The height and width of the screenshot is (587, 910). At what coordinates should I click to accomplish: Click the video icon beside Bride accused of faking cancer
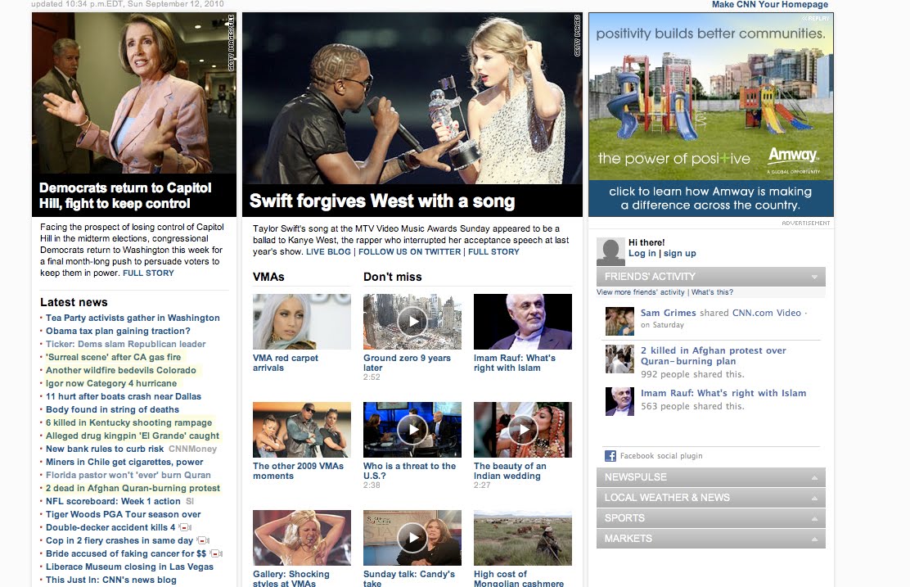(216, 554)
